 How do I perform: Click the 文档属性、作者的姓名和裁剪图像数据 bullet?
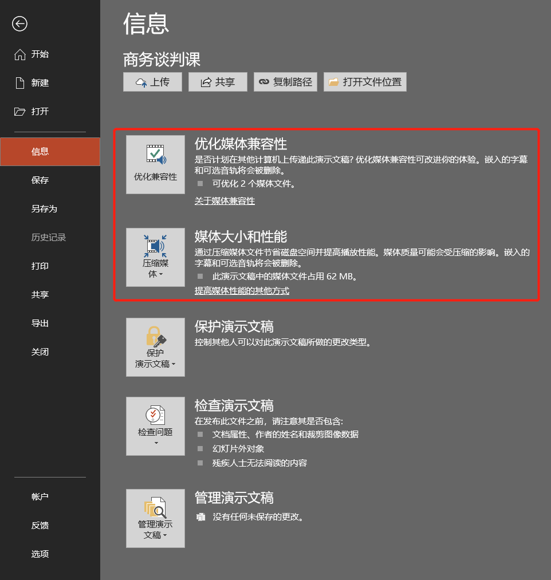click(x=285, y=434)
